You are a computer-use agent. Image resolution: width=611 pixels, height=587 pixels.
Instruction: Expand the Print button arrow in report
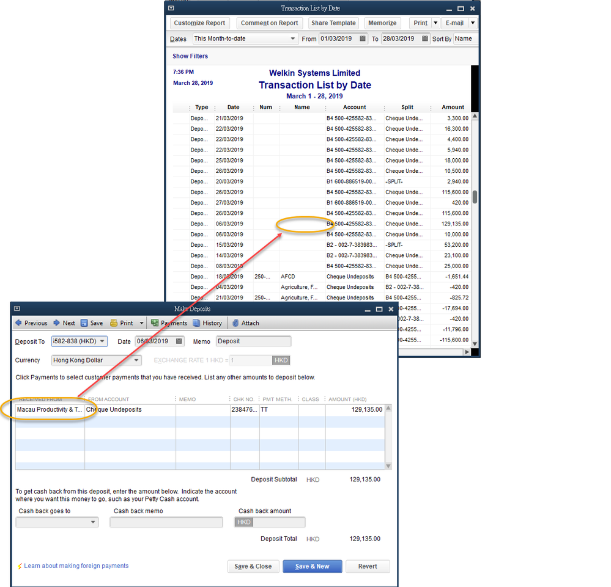(x=435, y=23)
